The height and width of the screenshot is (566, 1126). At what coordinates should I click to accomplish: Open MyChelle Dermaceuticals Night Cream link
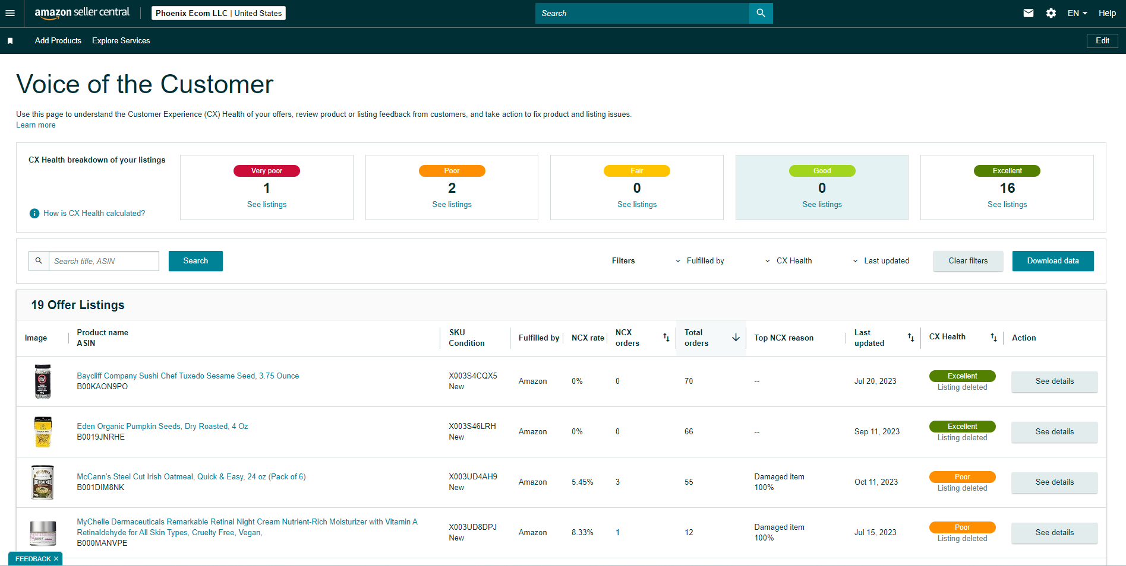pos(247,527)
